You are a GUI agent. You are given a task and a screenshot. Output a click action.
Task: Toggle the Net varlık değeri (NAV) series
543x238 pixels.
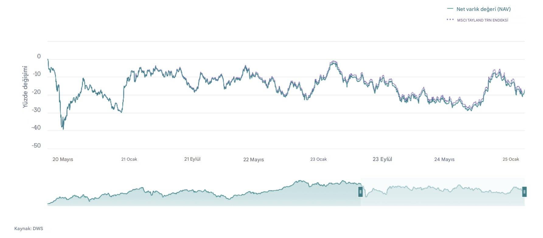point(483,9)
